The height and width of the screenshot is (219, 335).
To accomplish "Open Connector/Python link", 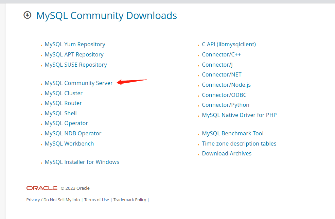I will click(225, 105).
